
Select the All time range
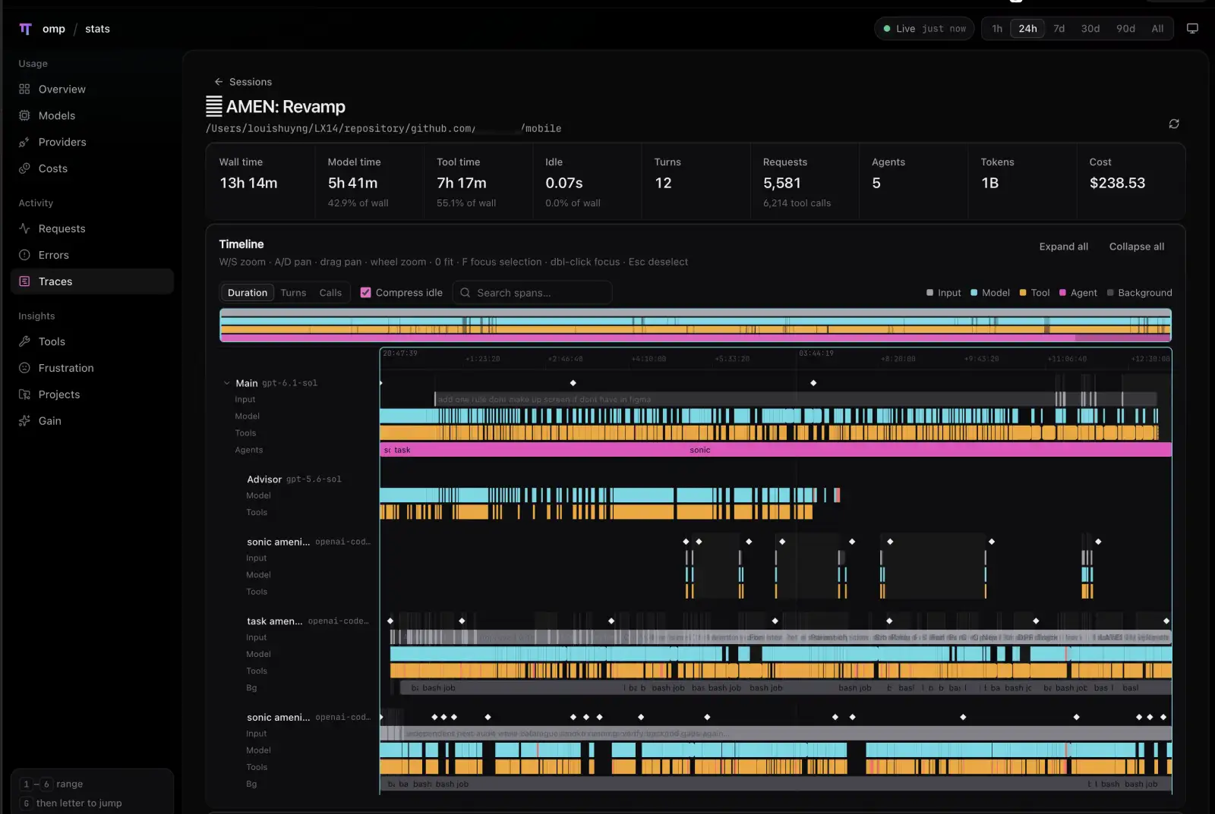tap(1157, 29)
